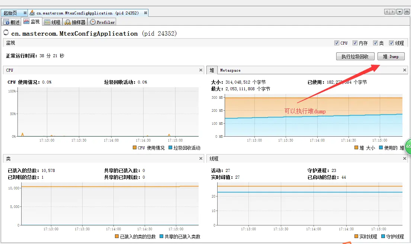Click the 执行垃圾回收 button
The image size is (411, 244).
tap(355, 56)
